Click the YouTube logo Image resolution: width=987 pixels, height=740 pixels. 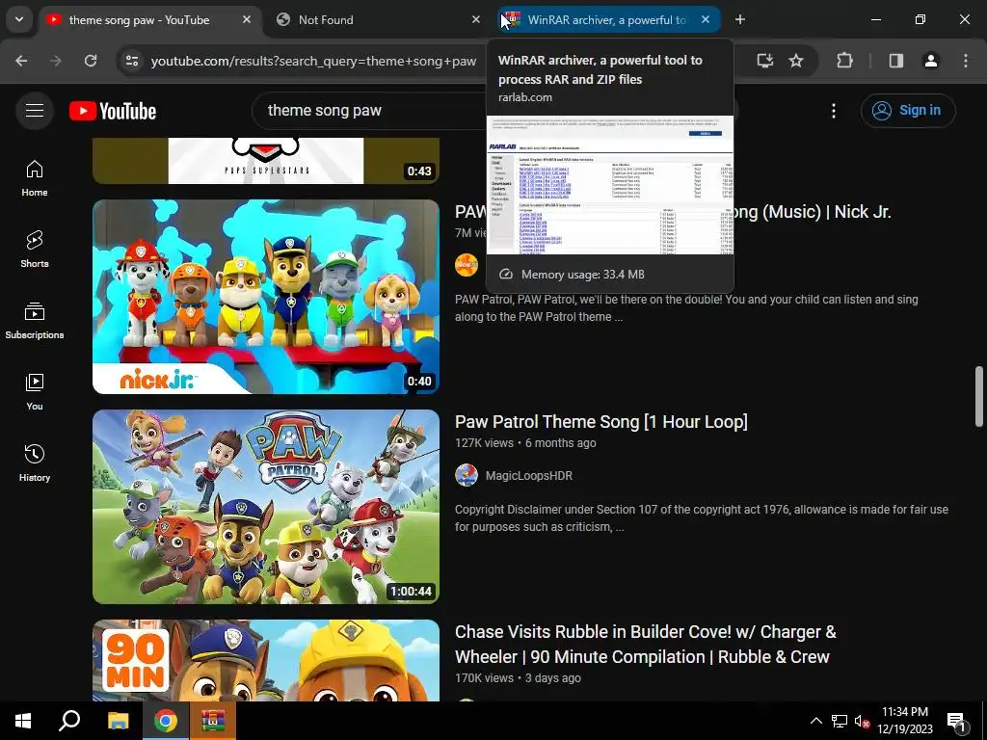point(113,111)
